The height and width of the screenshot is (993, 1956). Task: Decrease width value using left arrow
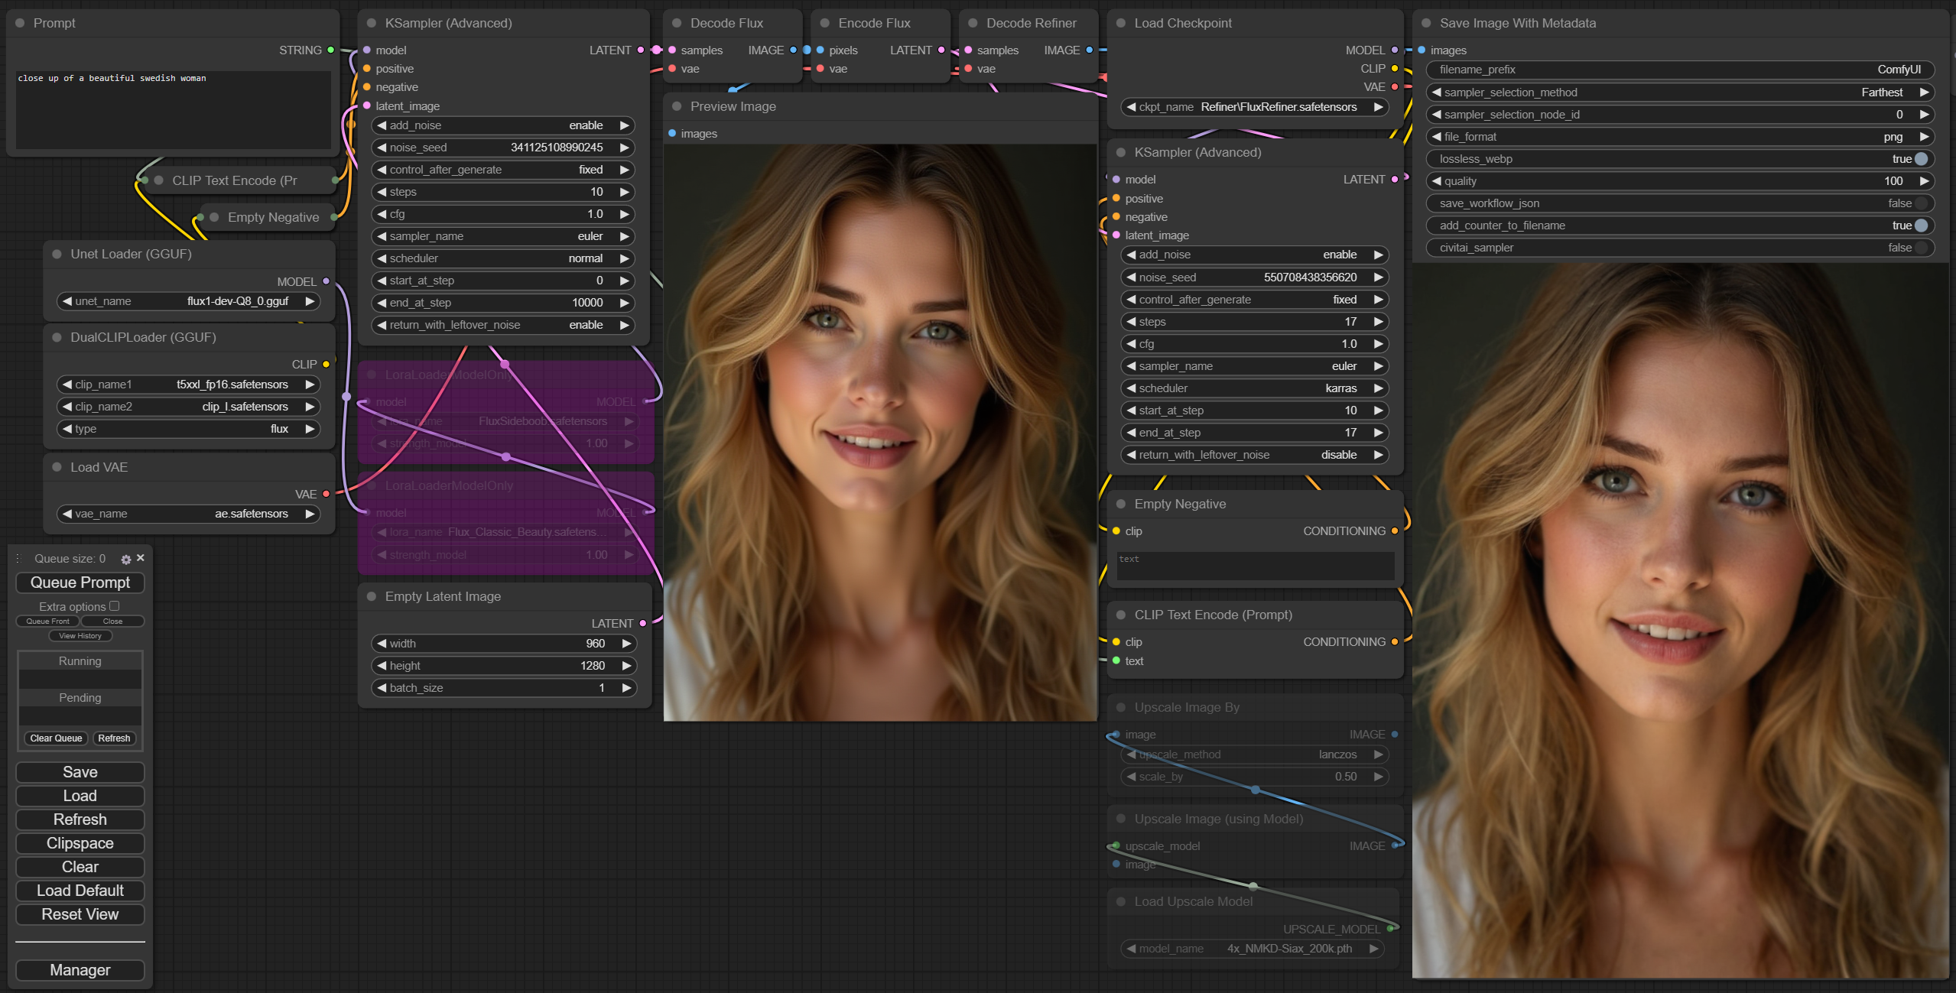(382, 644)
